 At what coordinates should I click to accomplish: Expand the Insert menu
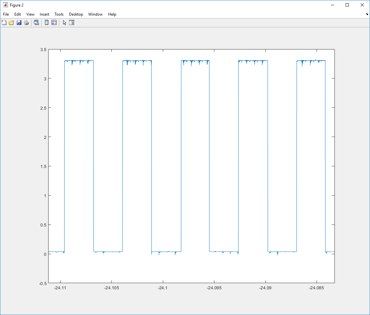click(x=44, y=14)
